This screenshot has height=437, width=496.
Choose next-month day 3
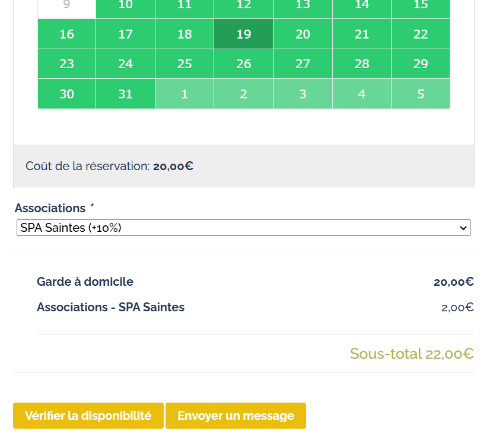(x=303, y=94)
